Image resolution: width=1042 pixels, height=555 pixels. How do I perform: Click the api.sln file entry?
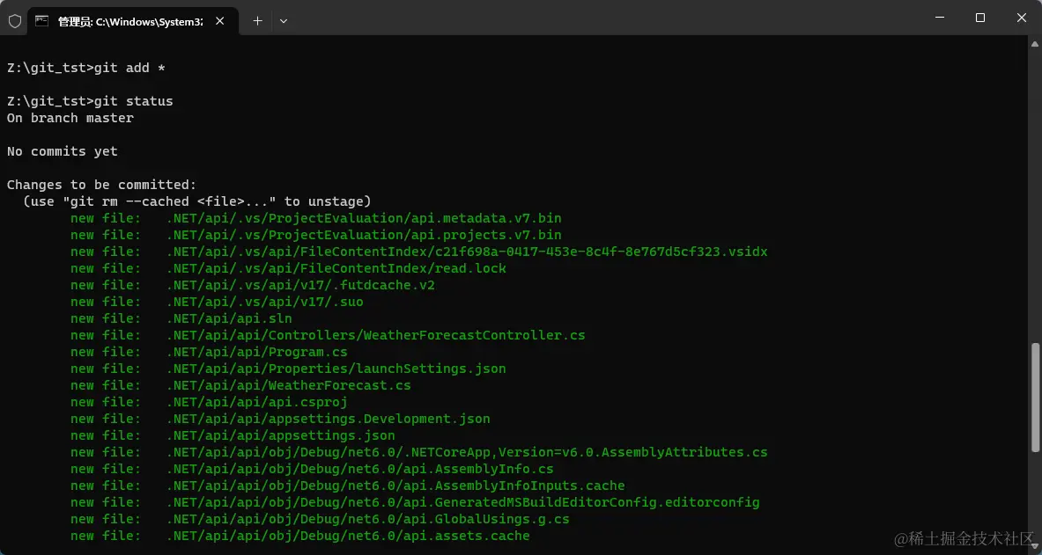coord(229,318)
